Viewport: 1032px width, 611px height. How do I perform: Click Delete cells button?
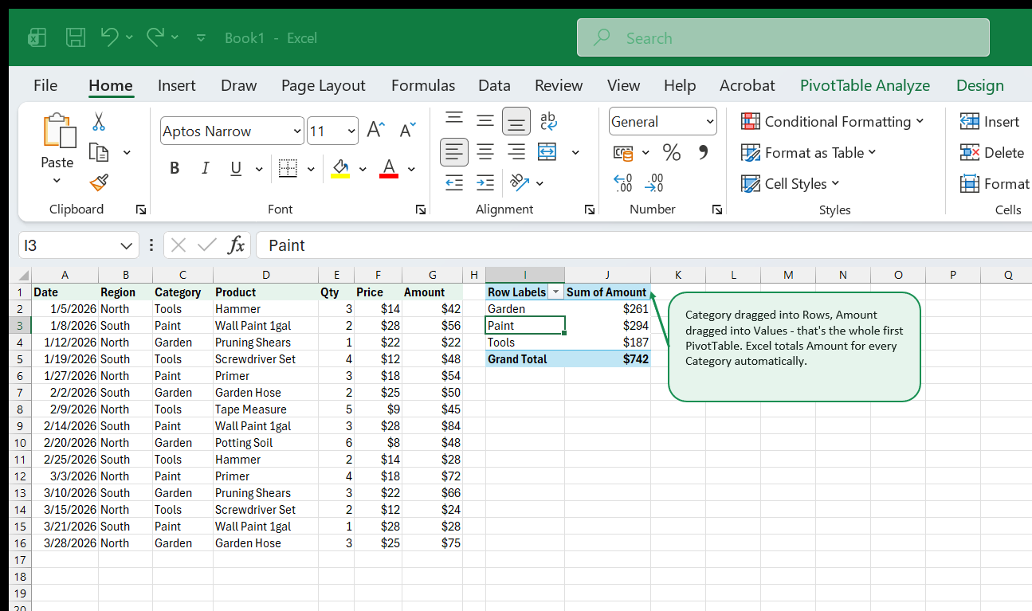pyautogui.click(x=992, y=152)
